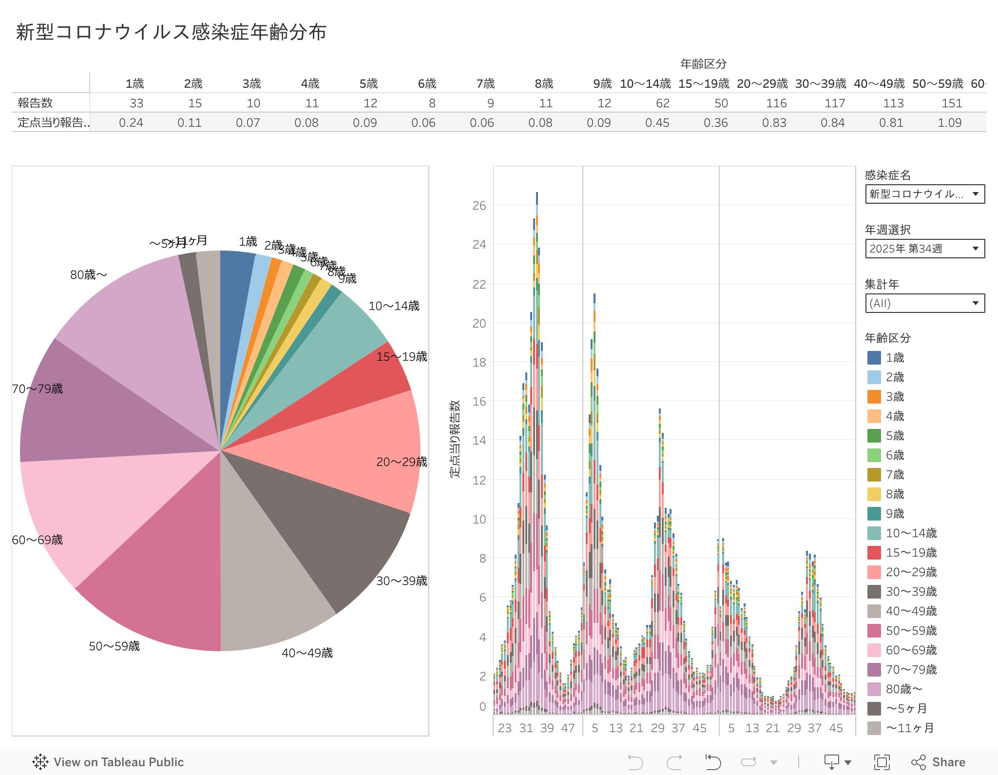998x775 pixels.
Task: Click the Refresh/replay forward icon
Action: (748, 762)
